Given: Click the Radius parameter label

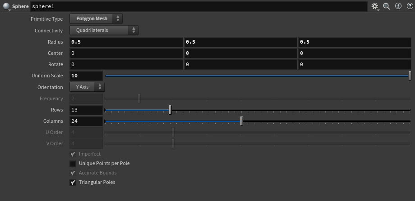Looking at the screenshot, I should coord(55,42).
